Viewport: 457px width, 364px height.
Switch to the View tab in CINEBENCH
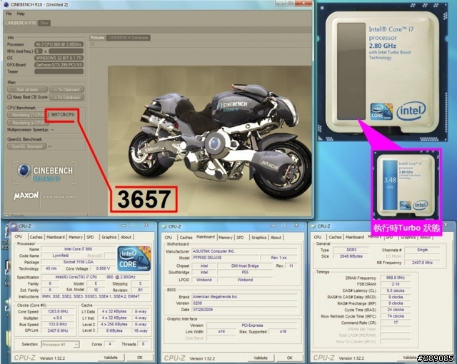pos(44,23)
